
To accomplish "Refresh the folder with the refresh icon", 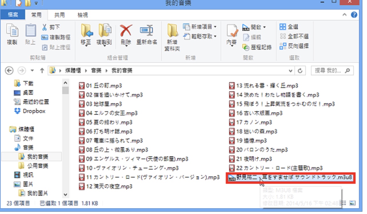I will click(x=300, y=70).
